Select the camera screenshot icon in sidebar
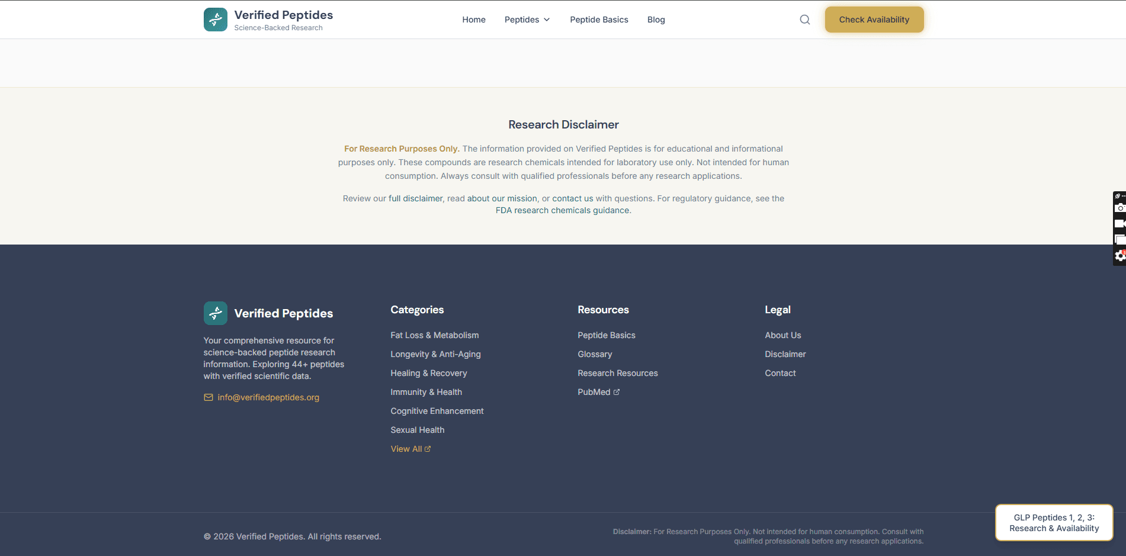The width and height of the screenshot is (1126, 556). [x=1120, y=207]
